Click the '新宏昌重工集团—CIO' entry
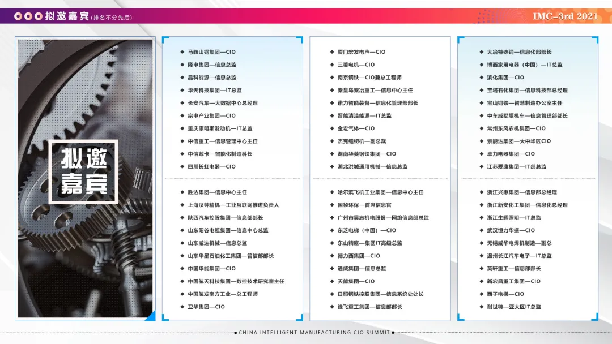Image resolution: width=612 pixels, height=344 pixels. tap(513, 281)
